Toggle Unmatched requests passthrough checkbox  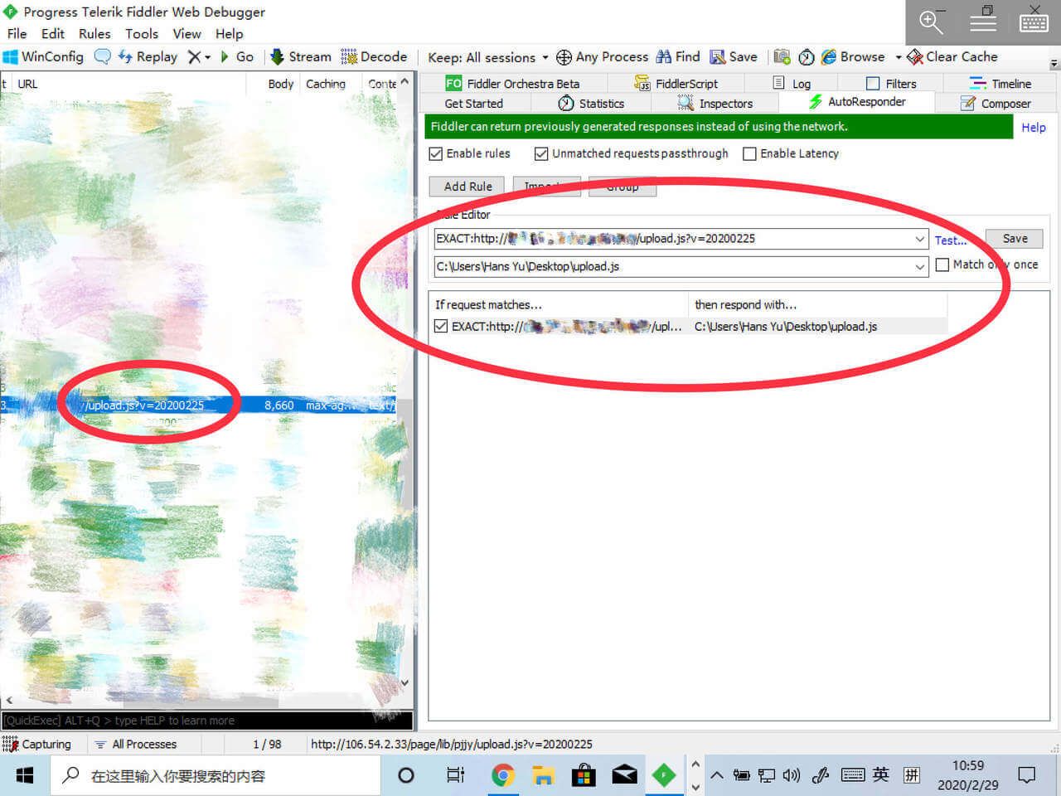(x=541, y=154)
